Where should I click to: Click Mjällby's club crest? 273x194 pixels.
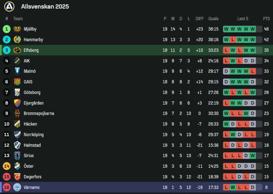point(17,29)
